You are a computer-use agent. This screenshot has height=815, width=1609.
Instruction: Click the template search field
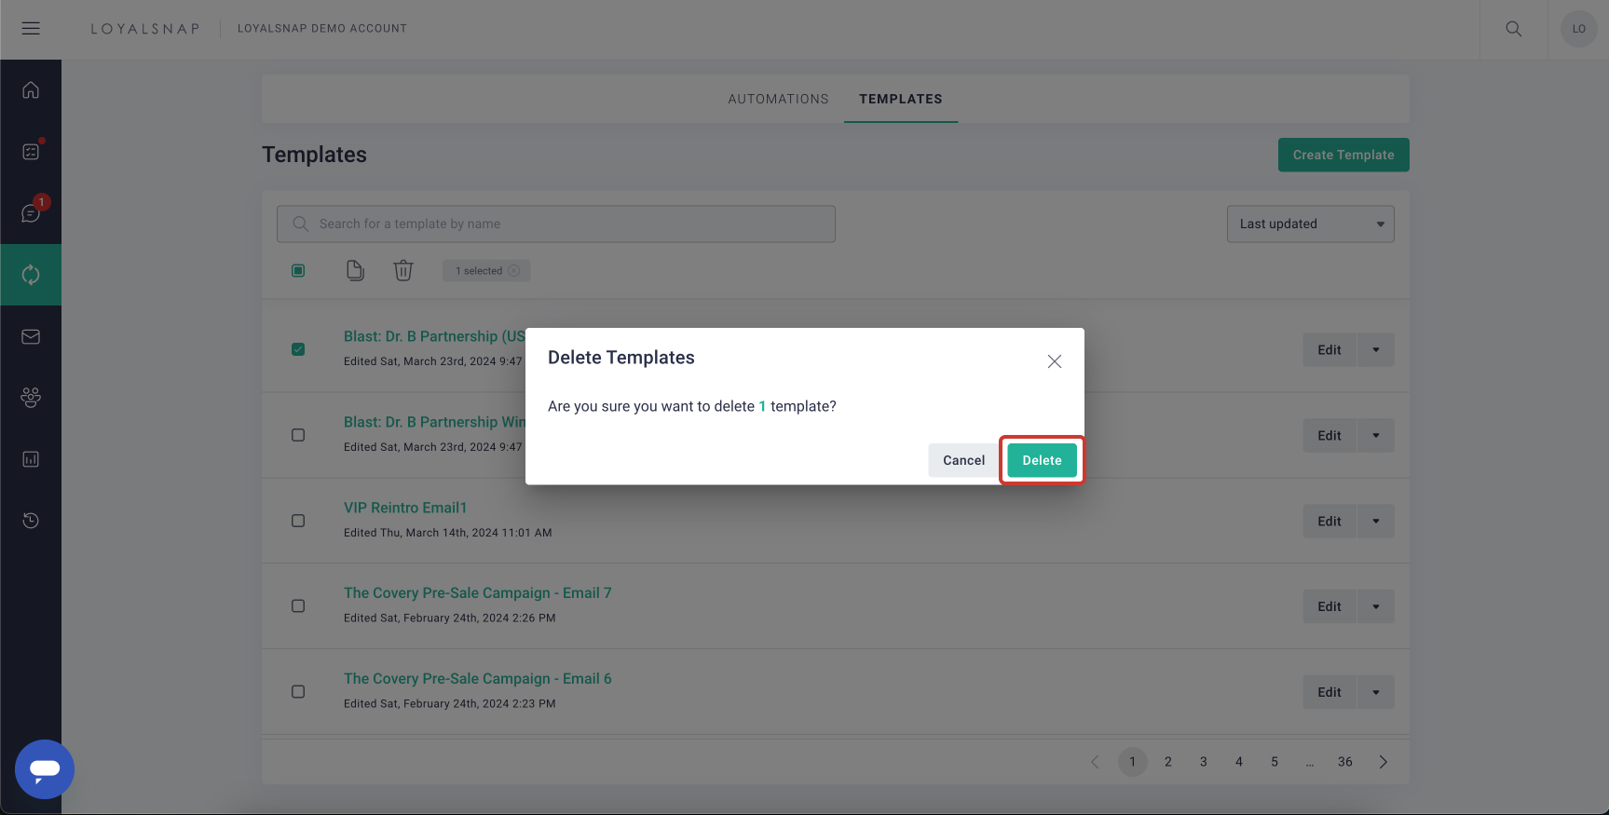556,224
